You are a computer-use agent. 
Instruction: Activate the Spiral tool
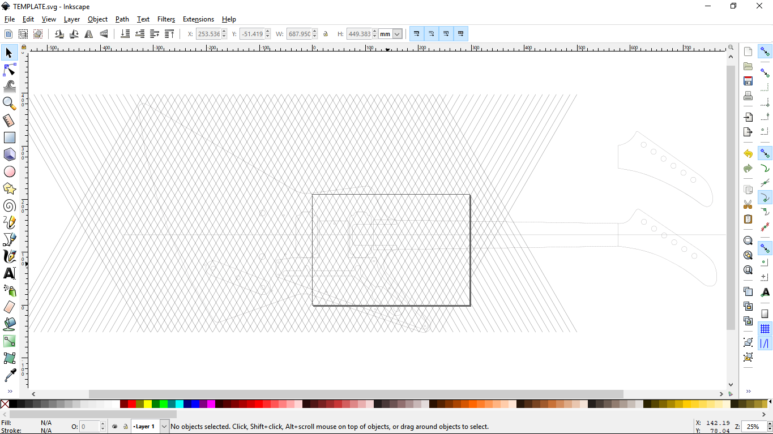click(x=9, y=205)
